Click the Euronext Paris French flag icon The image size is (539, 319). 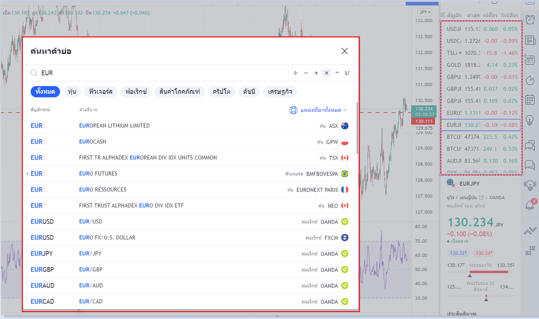[345, 190]
